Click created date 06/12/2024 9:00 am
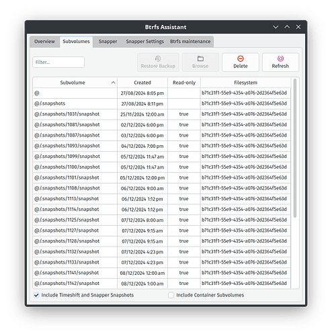 tap(142, 188)
